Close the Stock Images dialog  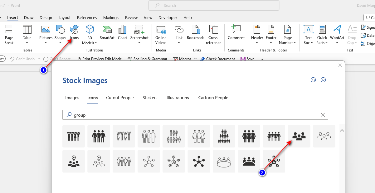[340, 65]
